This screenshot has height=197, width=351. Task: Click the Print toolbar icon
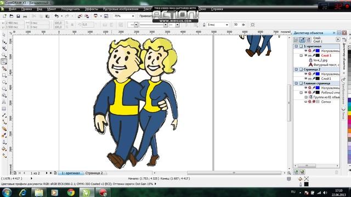25,16
